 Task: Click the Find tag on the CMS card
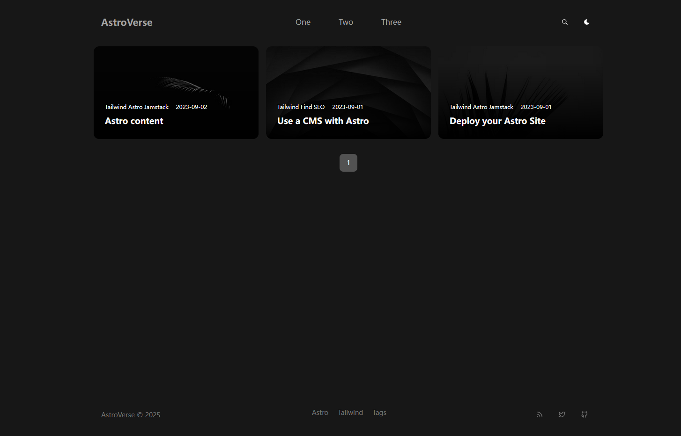pos(306,107)
